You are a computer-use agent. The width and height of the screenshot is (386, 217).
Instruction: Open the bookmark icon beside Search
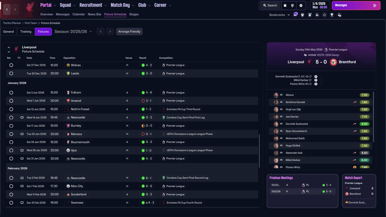285,5
